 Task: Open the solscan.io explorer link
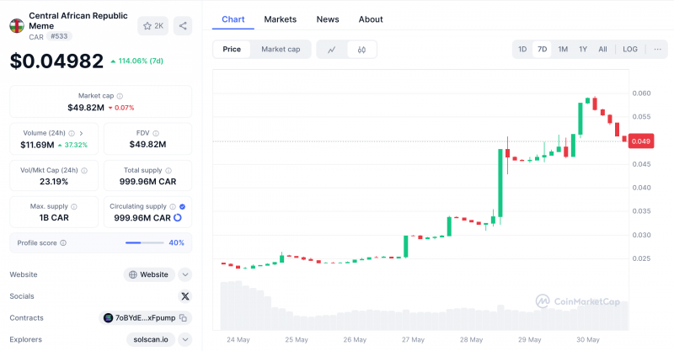coord(151,339)
